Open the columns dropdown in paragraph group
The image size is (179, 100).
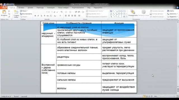79,16
